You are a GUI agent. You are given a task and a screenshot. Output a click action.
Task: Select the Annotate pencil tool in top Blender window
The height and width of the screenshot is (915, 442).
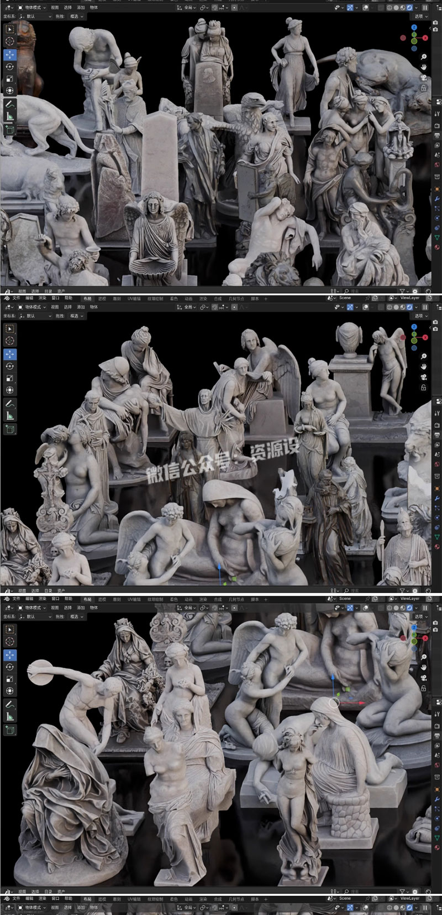10,104
